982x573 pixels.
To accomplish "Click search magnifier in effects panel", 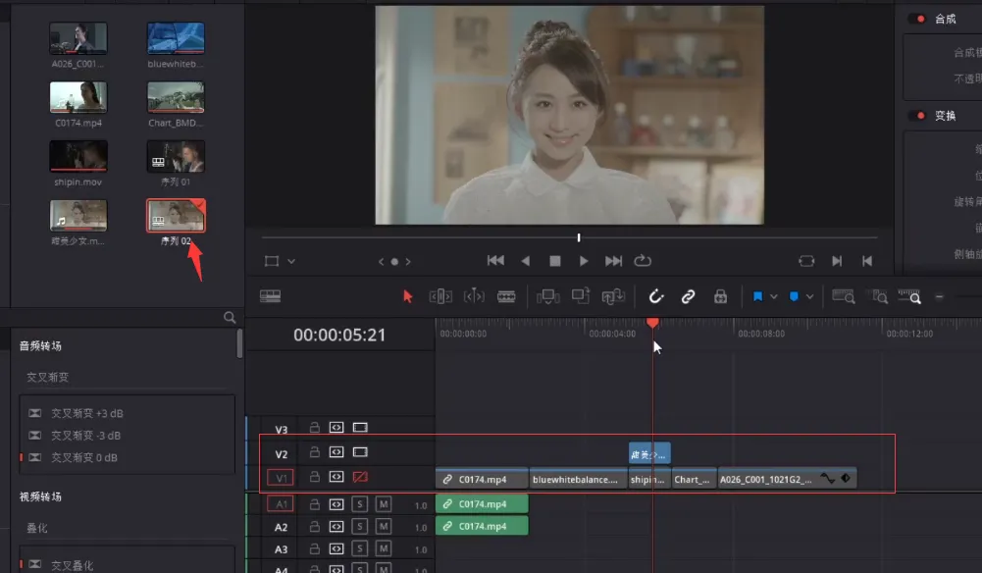I will click(x=230, y=318).
